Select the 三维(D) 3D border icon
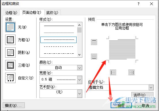 tap(10, 65)
